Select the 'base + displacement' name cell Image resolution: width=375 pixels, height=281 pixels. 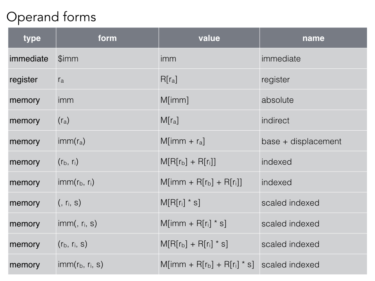(301, 141)
